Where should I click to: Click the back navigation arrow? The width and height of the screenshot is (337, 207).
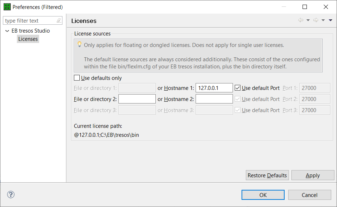301,20
